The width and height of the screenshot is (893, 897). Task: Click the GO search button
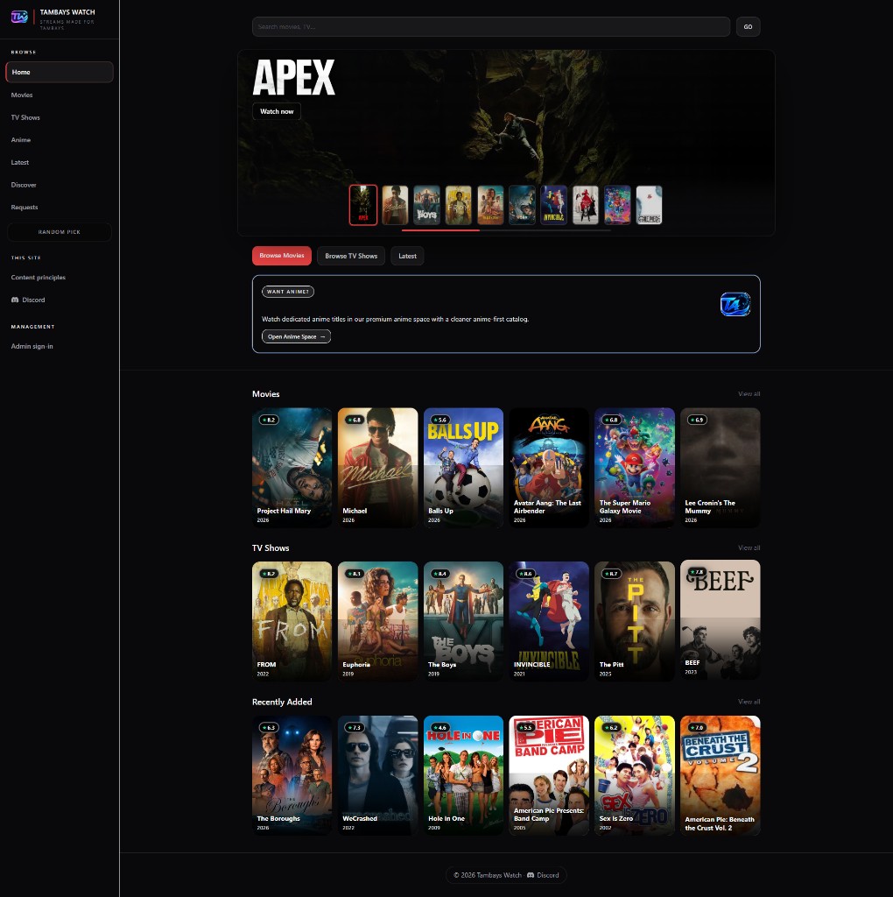coord(748,27)
